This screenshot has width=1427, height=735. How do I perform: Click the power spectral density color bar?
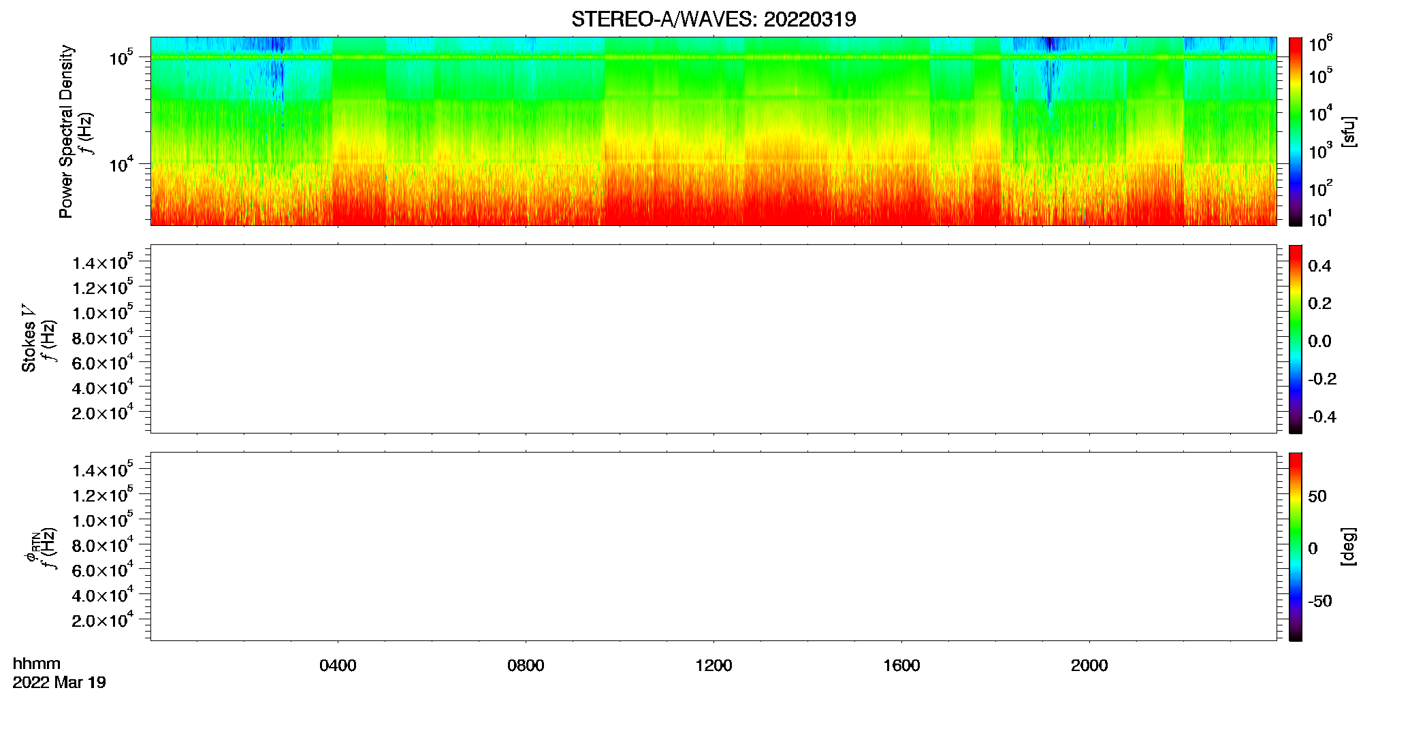coord(1296,131)
